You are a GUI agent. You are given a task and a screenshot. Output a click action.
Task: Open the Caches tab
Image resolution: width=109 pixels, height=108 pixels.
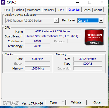pos(19,10)
